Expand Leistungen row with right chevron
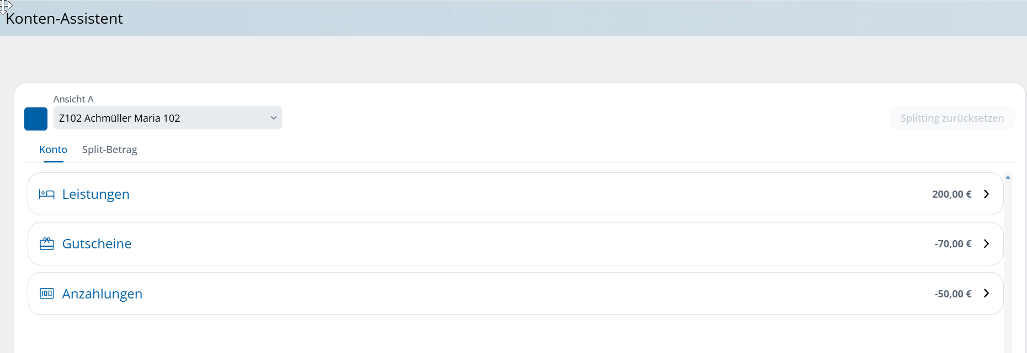 [986, 194]
